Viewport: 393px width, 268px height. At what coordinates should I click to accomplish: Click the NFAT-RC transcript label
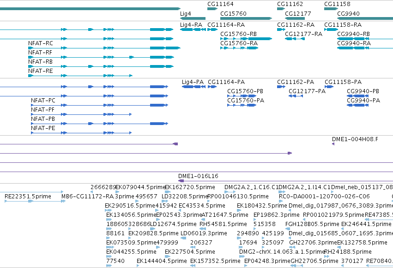41,43
